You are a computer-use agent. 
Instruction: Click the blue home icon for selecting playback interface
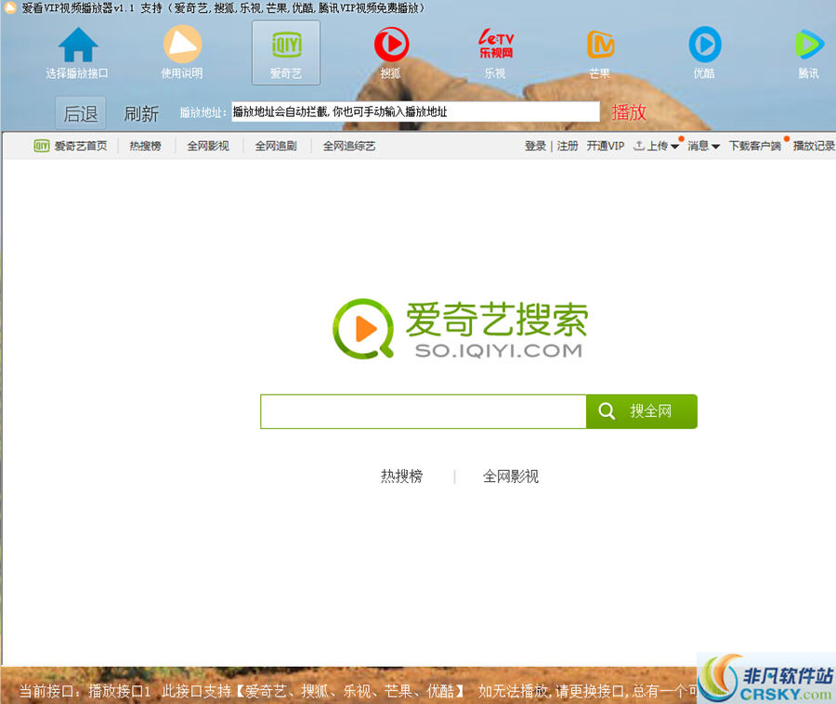(x=77, y=45)
